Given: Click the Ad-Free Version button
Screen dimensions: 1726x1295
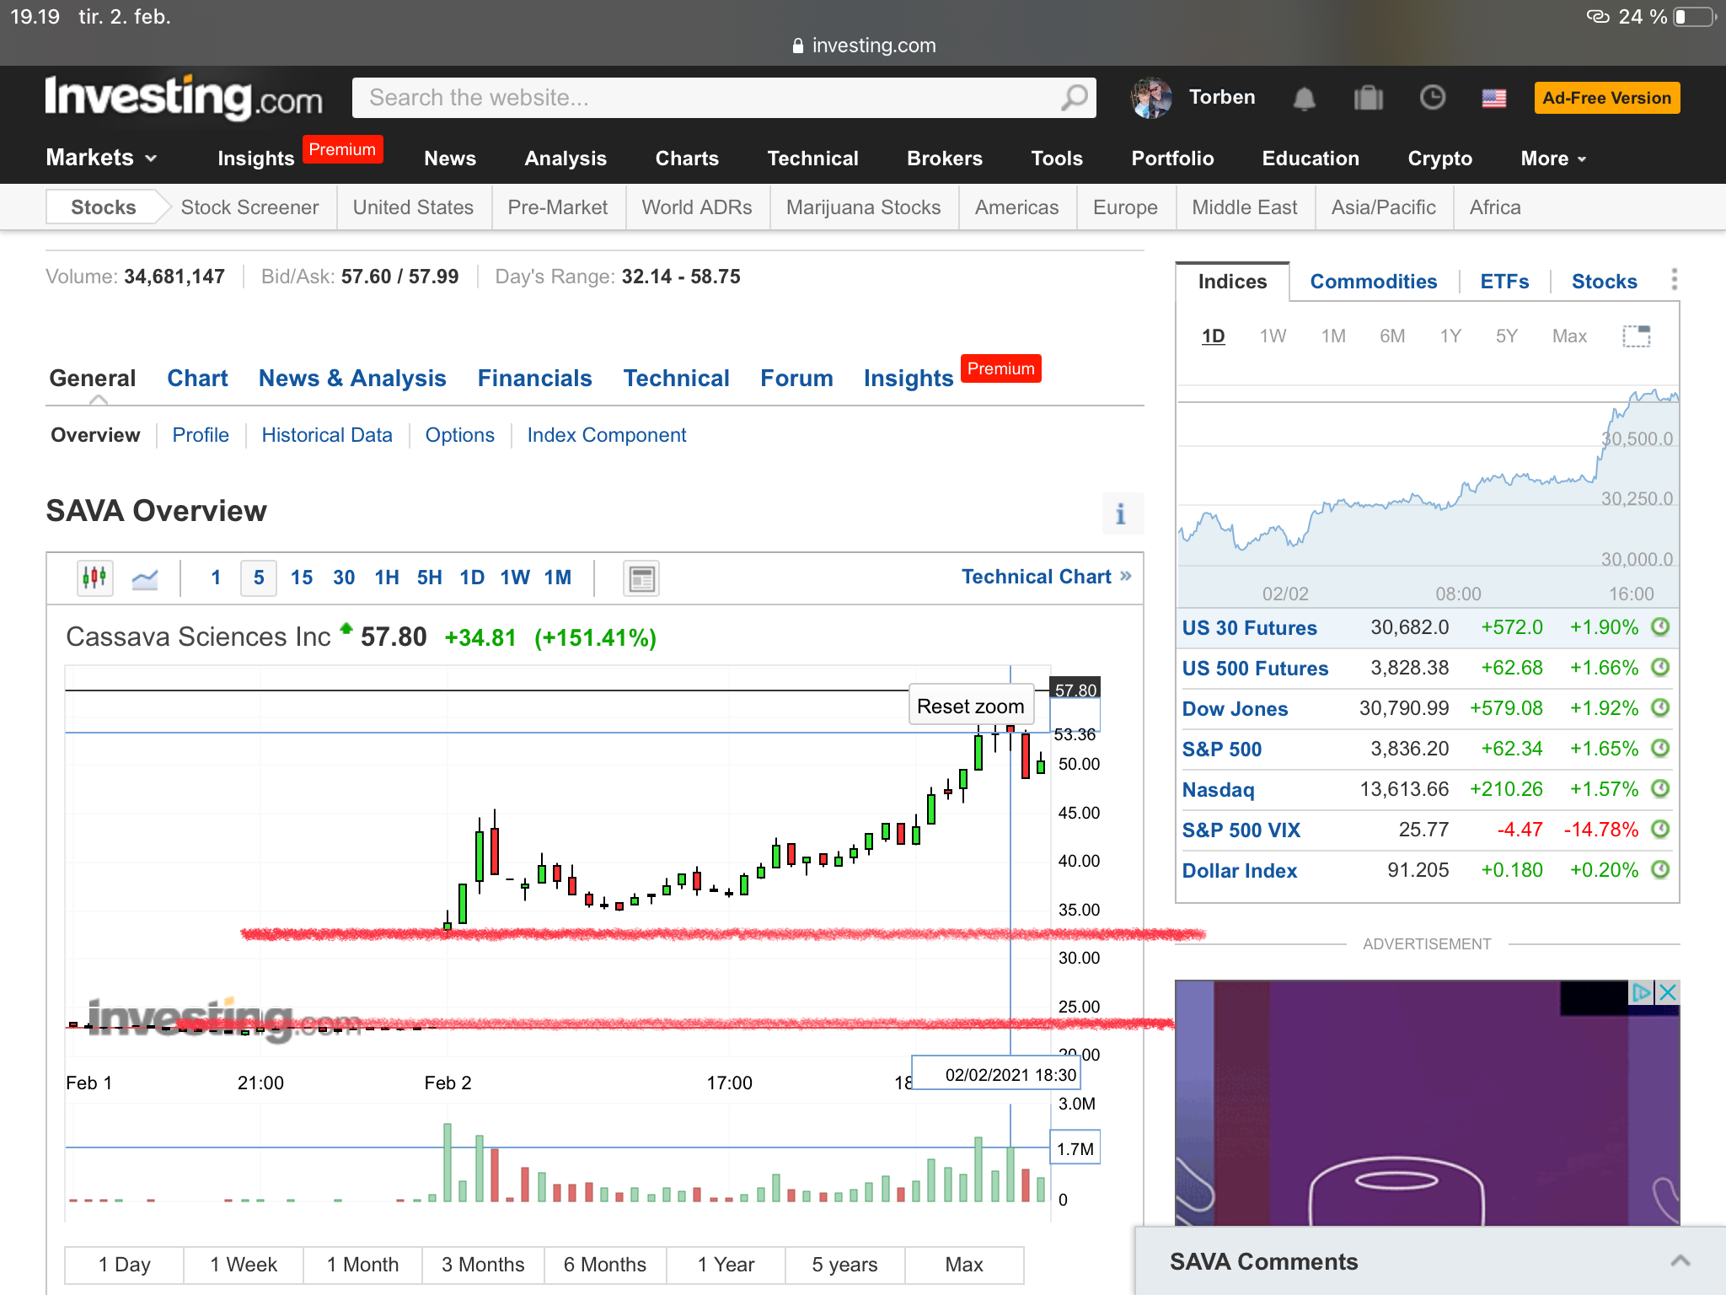Looking at the screenshot, I should pos(1606,98).
